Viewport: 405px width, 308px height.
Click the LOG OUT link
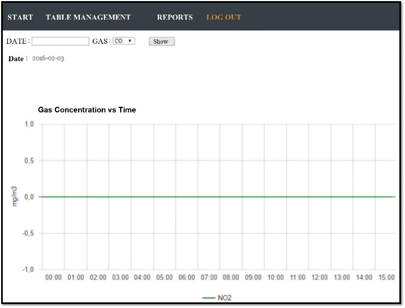pos(224,17)
